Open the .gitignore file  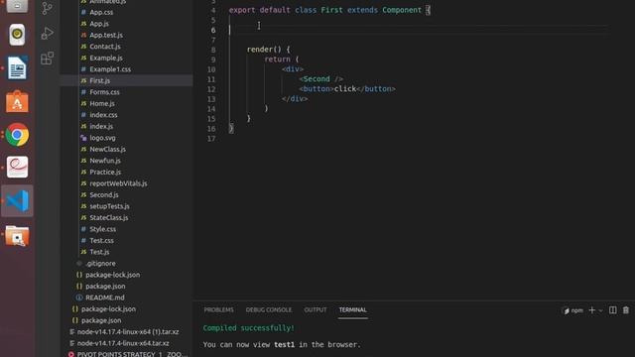(100, 263)
